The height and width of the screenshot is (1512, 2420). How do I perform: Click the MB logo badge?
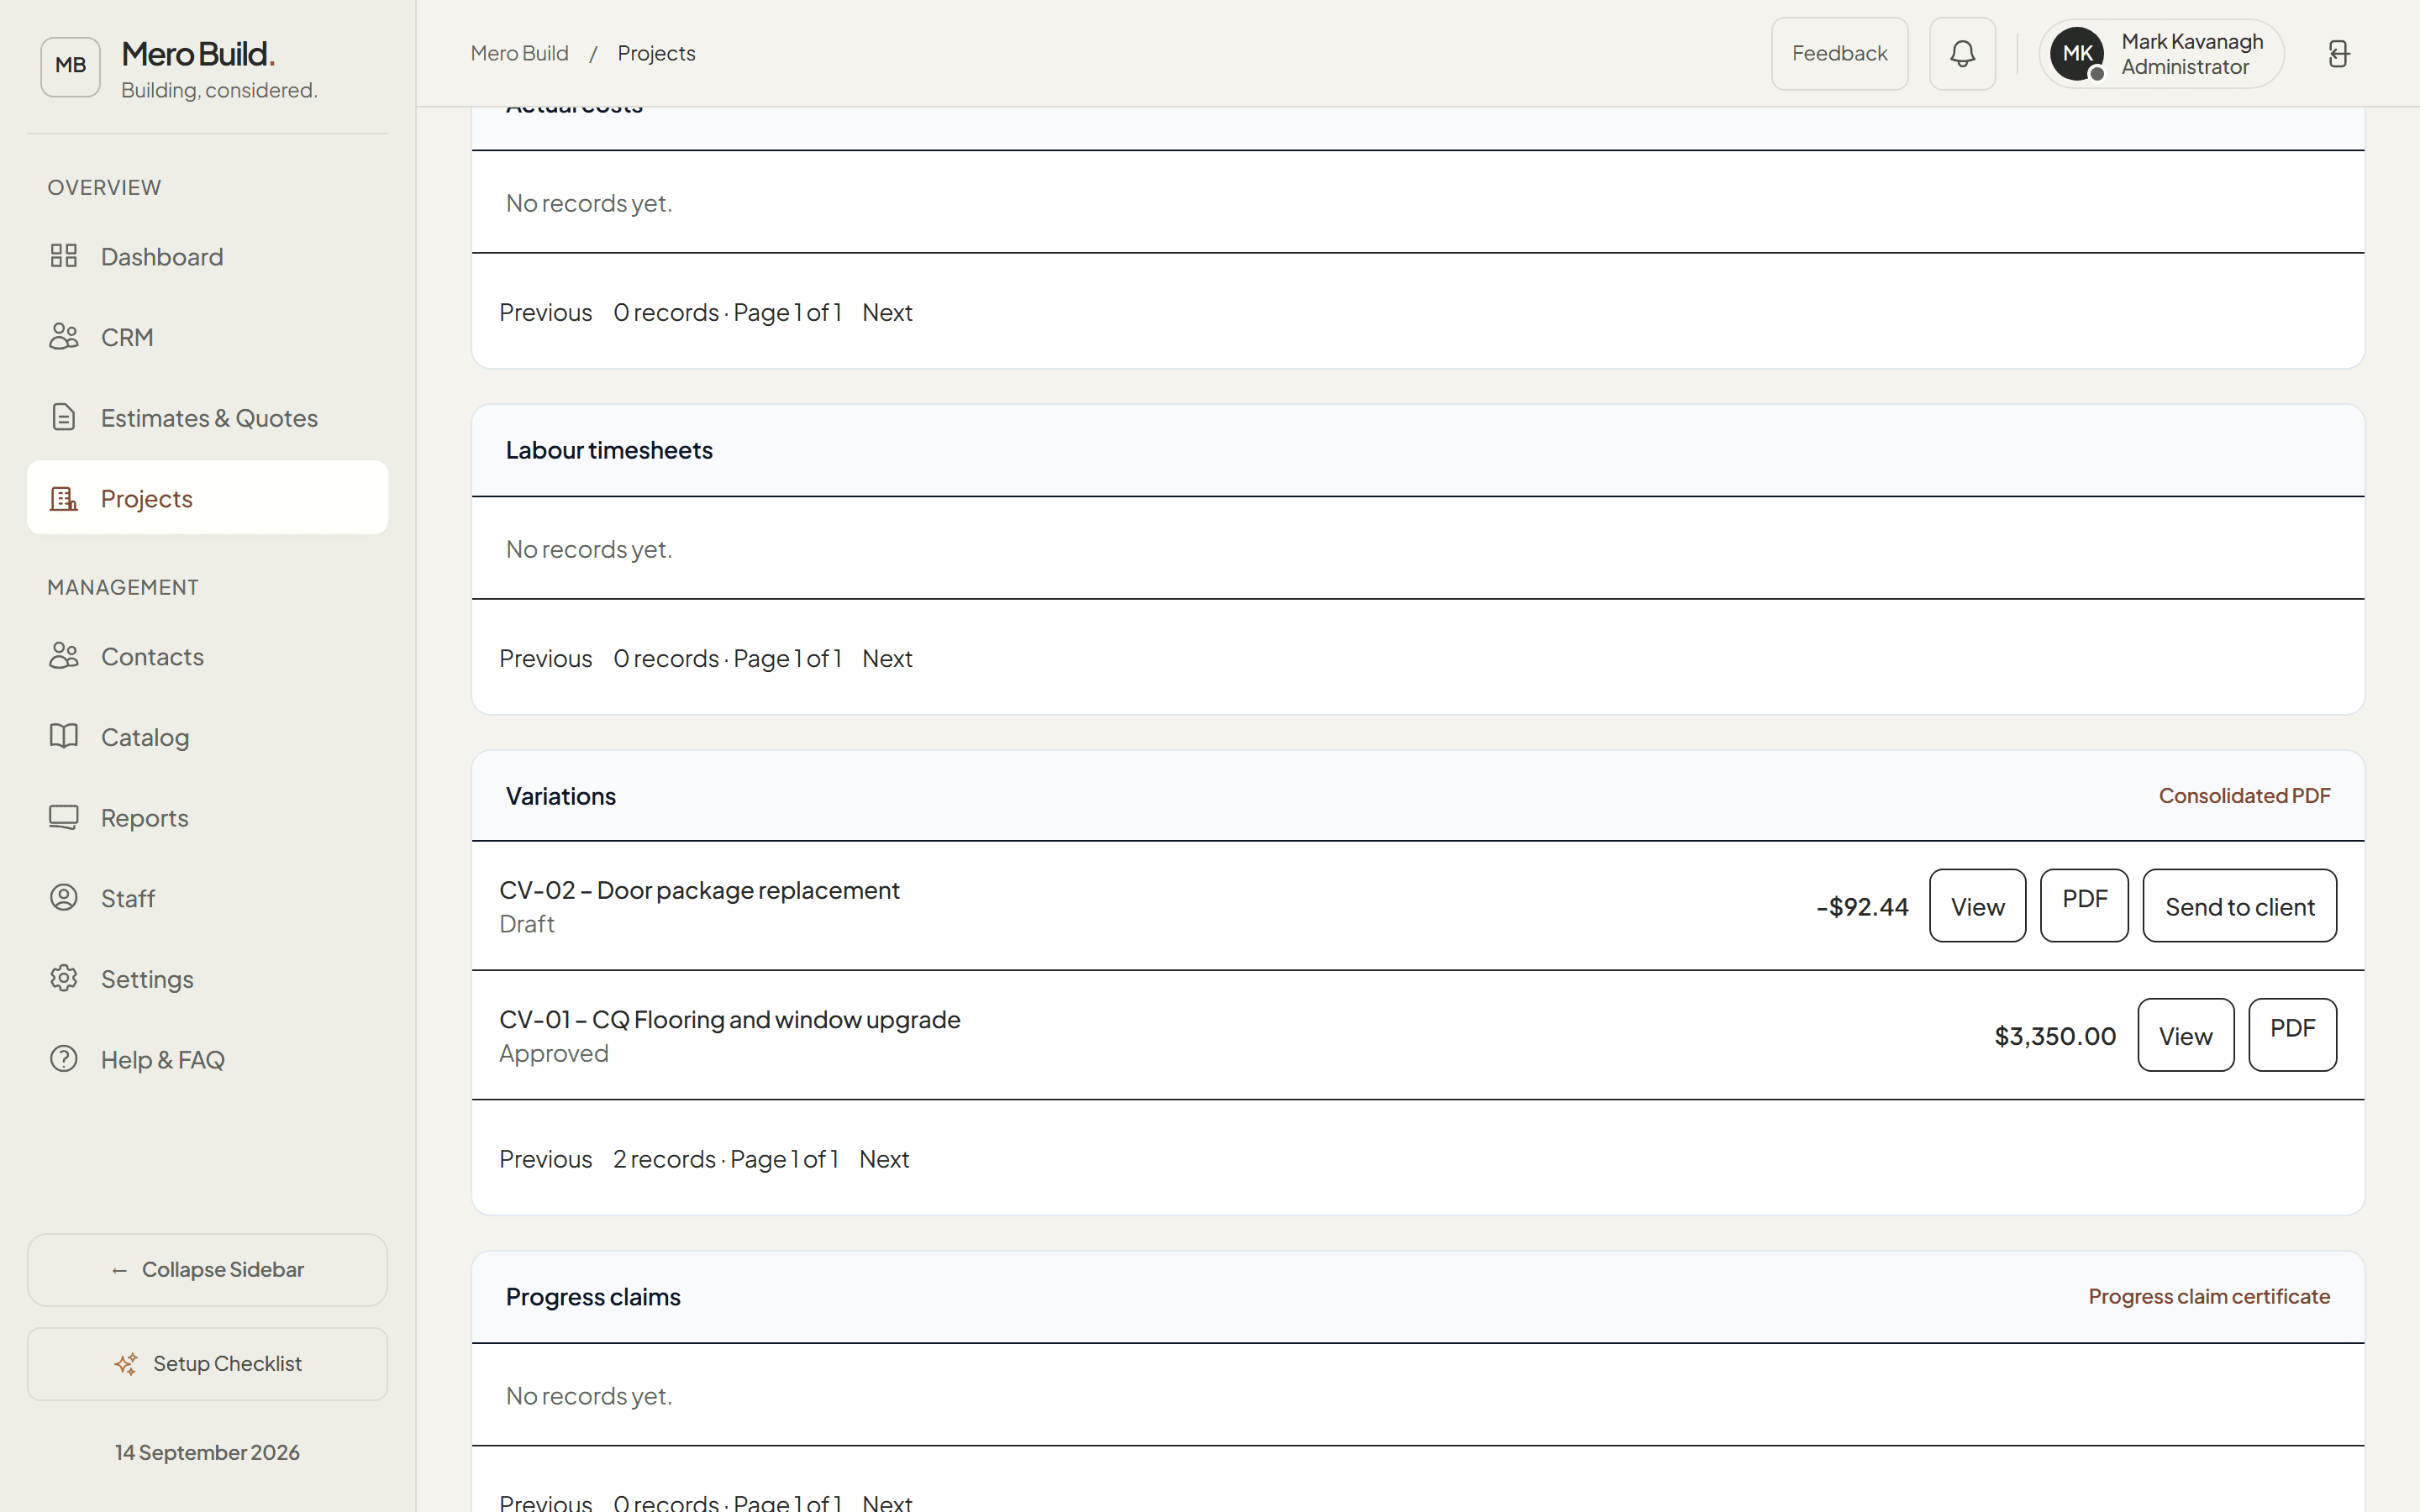pyautogui.click(x=70, y=66)
